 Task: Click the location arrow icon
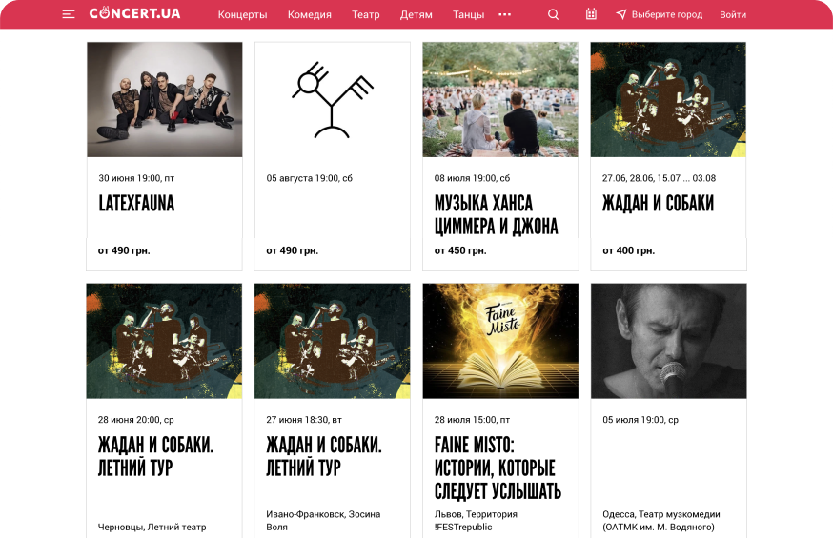tap(620, 14)
